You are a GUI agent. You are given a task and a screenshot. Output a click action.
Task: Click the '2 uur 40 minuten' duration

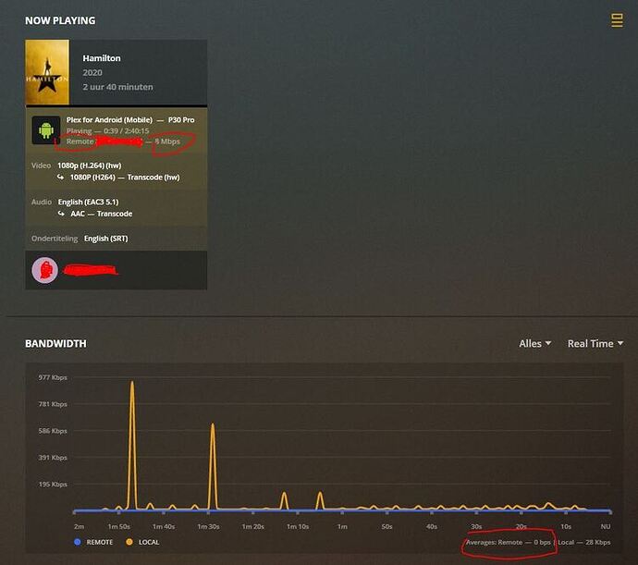118,87
